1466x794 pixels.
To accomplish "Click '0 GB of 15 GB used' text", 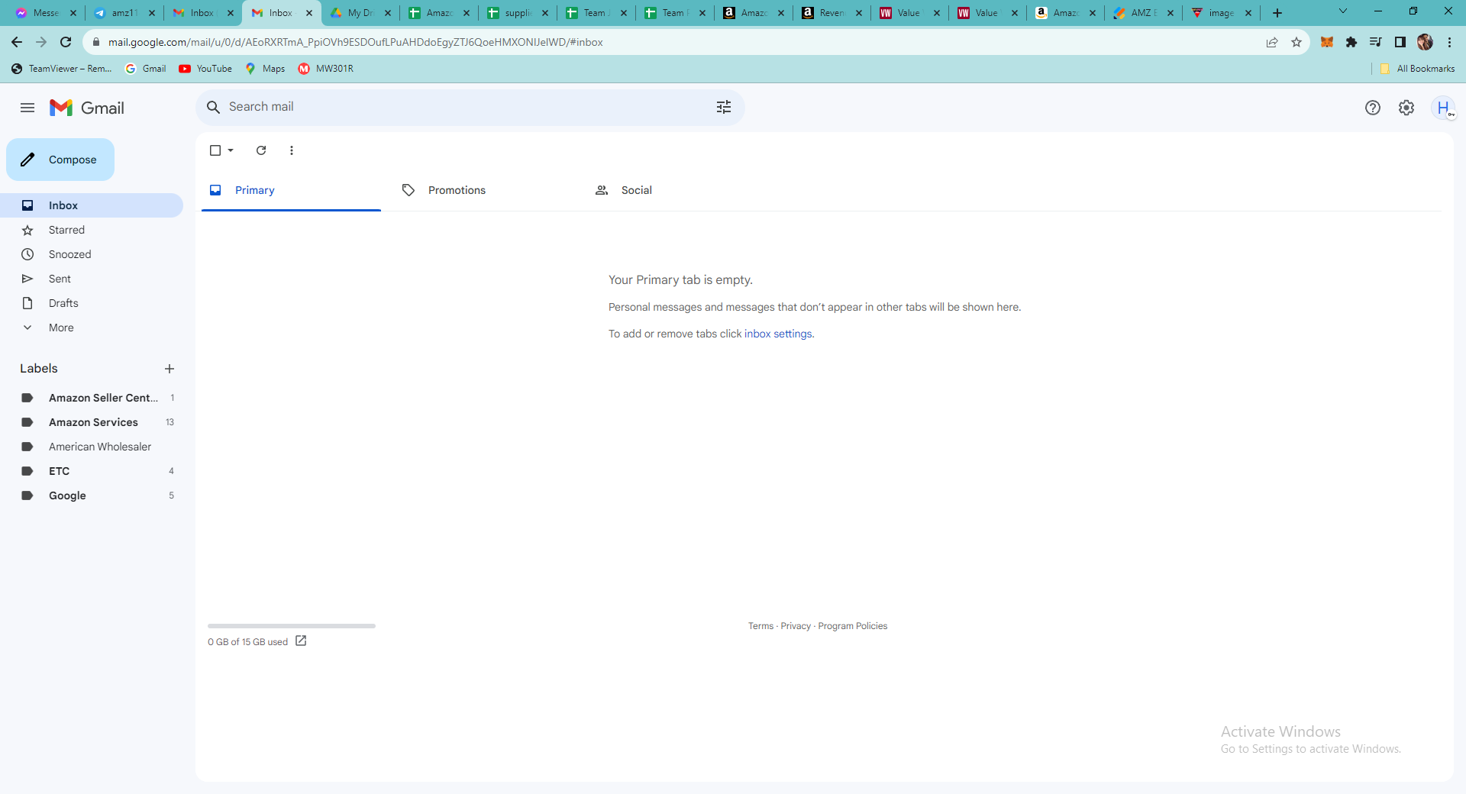I will click(247, 642).
